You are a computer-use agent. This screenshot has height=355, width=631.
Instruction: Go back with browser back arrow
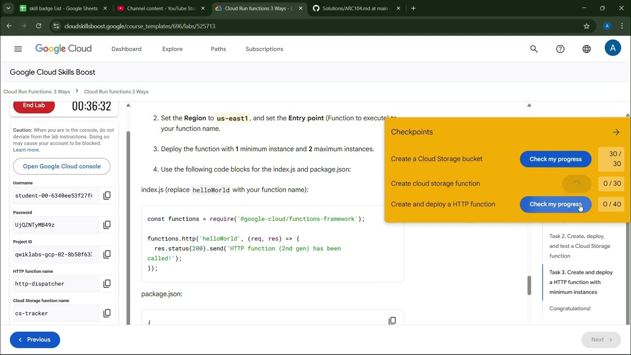pyautogui.click(x=9, y=26)
